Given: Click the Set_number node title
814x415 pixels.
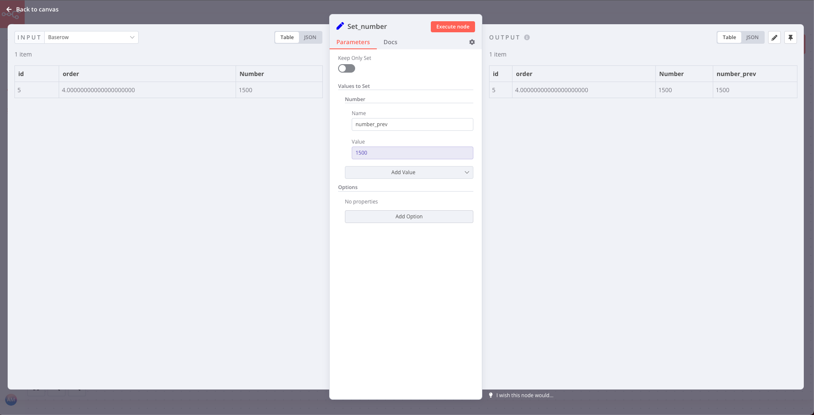Looking at the screenshot, I should (x=367, y=26).
